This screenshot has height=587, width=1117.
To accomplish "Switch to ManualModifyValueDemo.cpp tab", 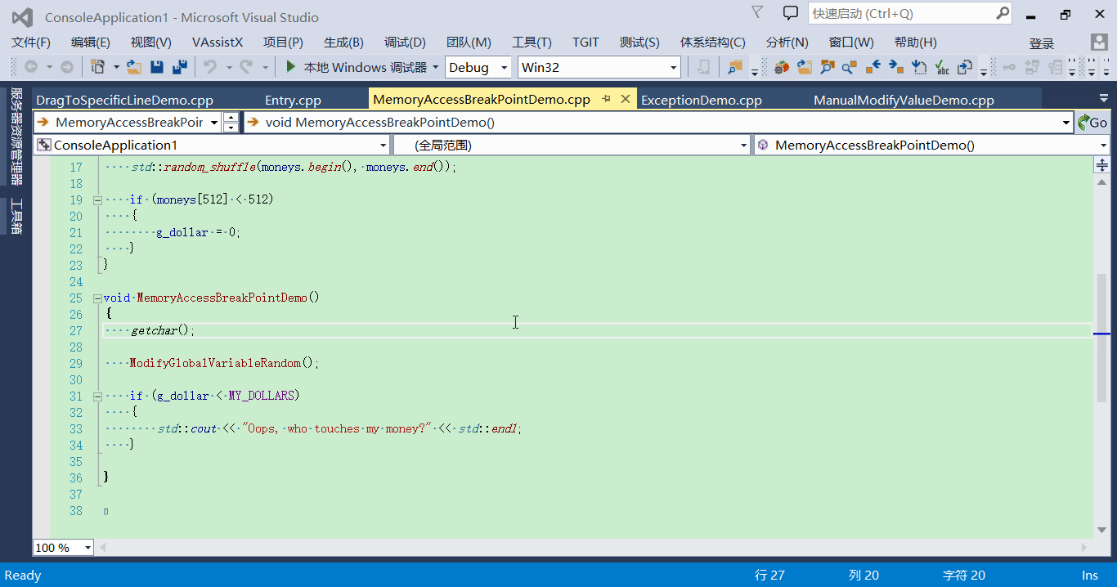I will pyautogui.click(x=904, y=100).
